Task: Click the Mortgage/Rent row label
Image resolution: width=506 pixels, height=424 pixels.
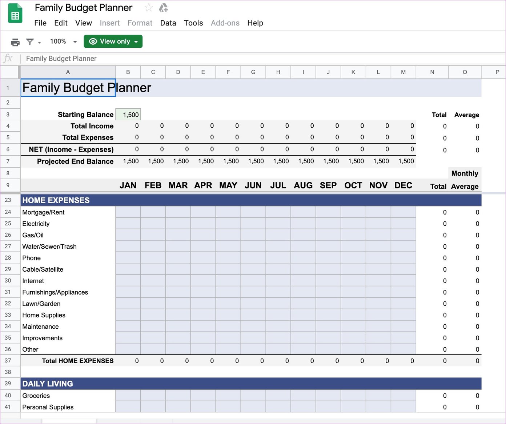Action: coord(43,212)
